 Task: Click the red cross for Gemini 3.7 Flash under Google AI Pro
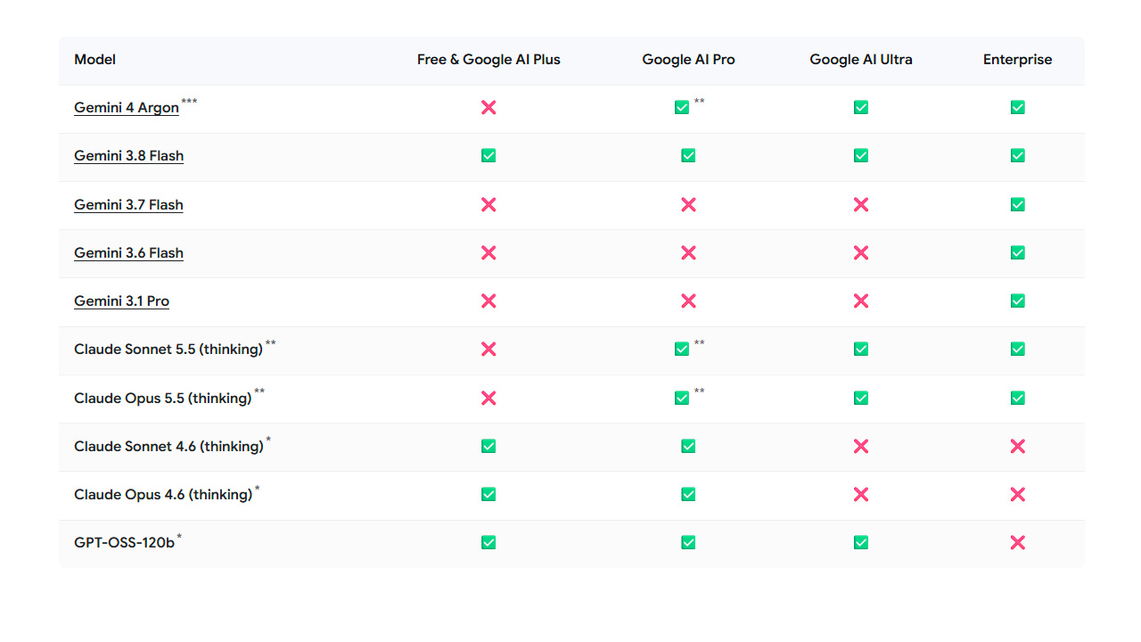pos(688,205)
